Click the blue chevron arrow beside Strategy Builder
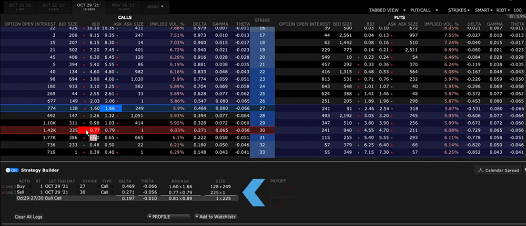The width and height of the screenshot is (526, 226). tap(254, 192)
